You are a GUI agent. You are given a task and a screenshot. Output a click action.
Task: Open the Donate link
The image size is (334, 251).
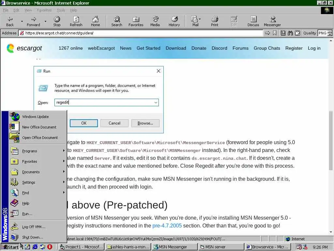coord(199,48)
